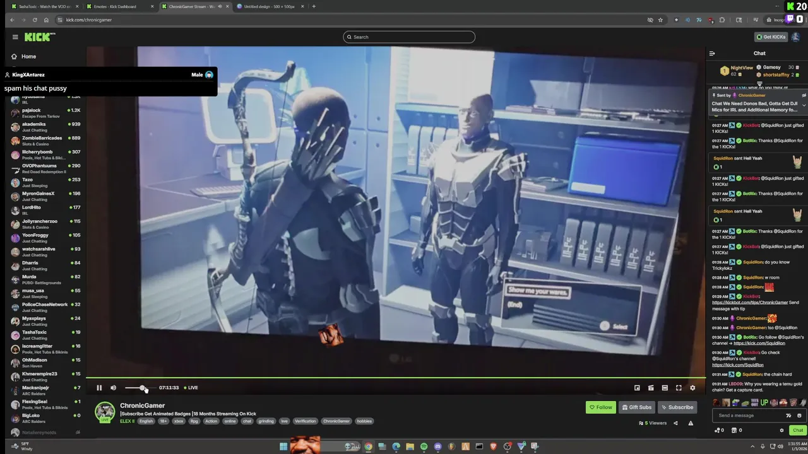Viewport: 808px width, 454px height.
Task: Collapse the chat panel icon
Action: [x=712, y=54]
